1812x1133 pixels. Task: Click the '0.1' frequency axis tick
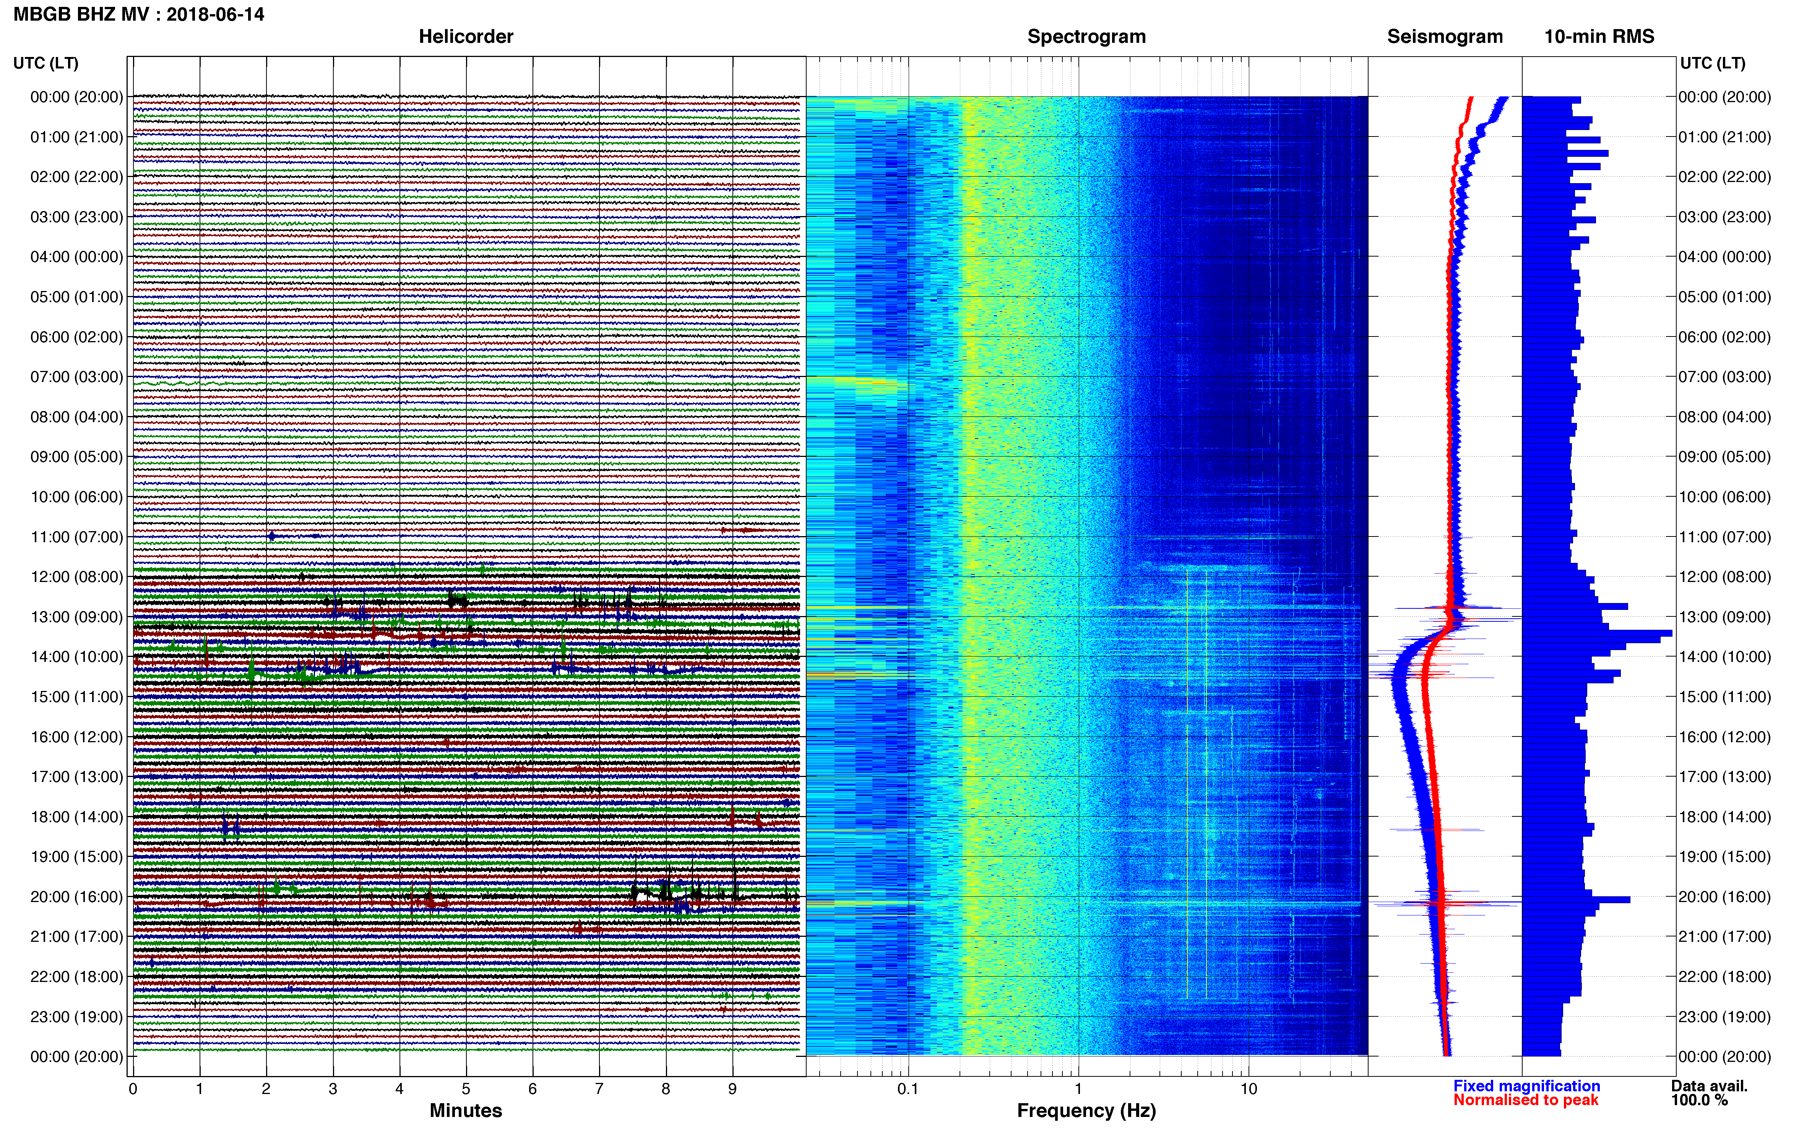pyautogui.click(x=908, y=1089)
